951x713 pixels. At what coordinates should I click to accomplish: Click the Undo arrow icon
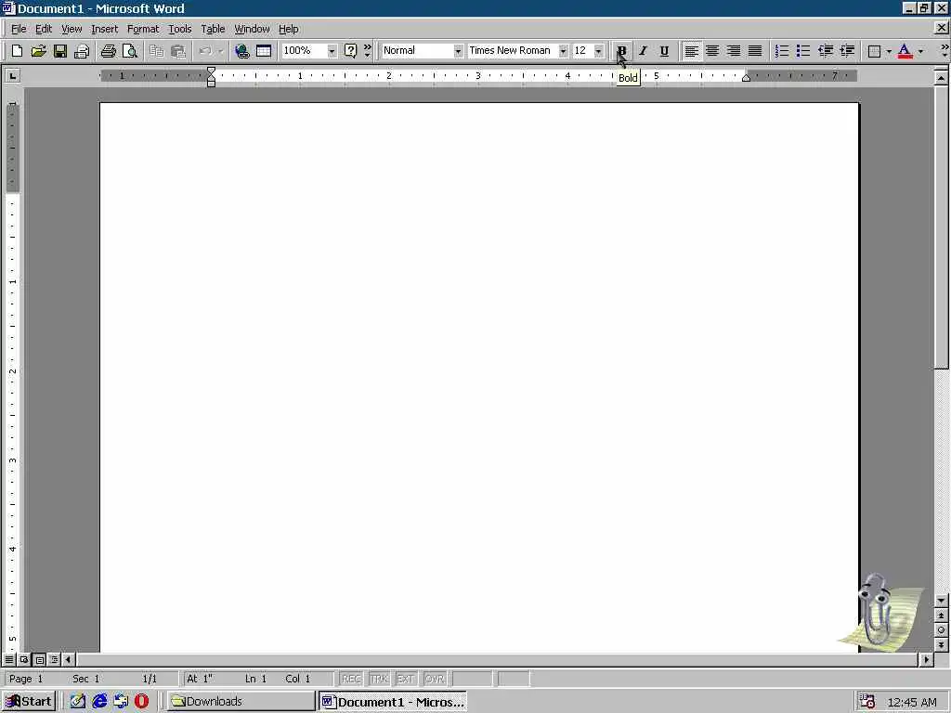[x=205, y=51]
